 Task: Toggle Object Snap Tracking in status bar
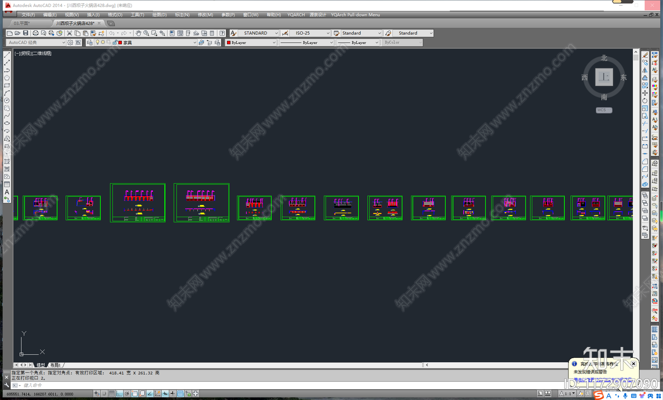coord(150,394)
